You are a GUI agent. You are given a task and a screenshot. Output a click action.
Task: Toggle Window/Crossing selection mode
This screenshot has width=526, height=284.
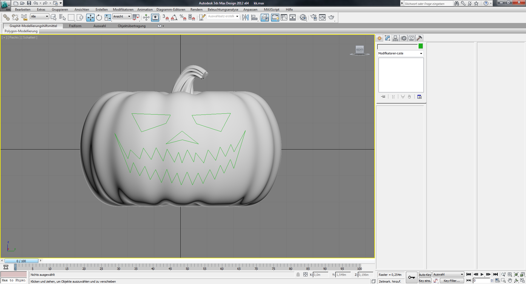pos(80,17)
